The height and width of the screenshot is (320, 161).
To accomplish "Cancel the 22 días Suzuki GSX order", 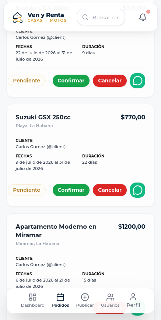I will (110, 190).
